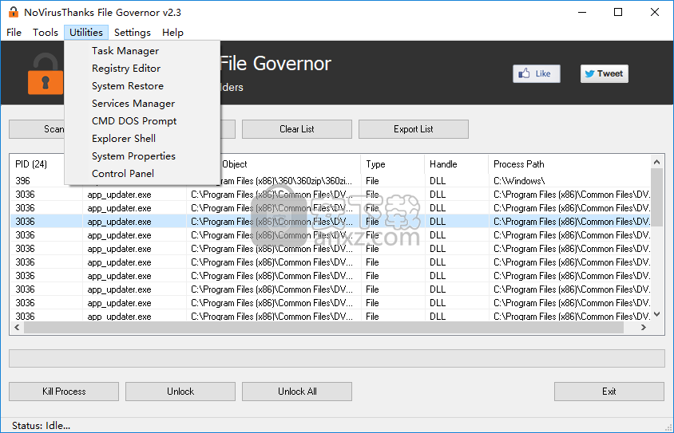Maximize the File Governor window
Viewport: 674px width, 433px height.
tap(618, 12)
